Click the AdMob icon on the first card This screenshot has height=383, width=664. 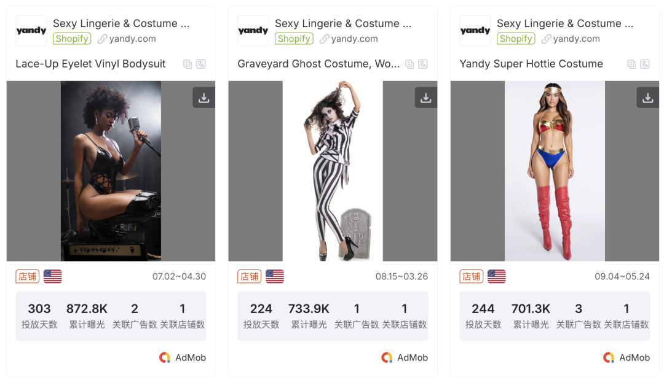(164, 357)
